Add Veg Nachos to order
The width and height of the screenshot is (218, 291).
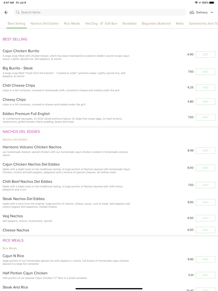pos(205,218)
